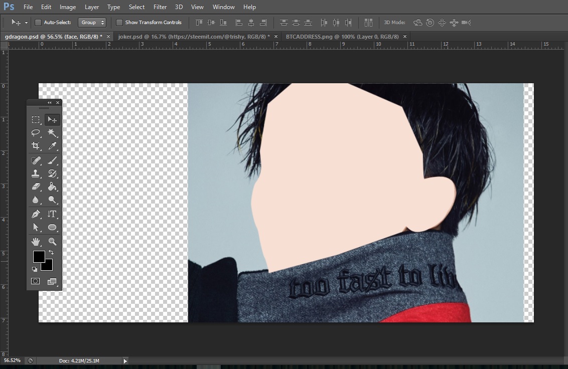Toggle Quick Mask mode in toolbox
The width and height of the screenshot is (568, 369).
point(36,281)
